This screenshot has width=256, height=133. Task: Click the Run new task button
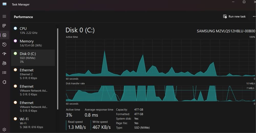click(234, 16)
